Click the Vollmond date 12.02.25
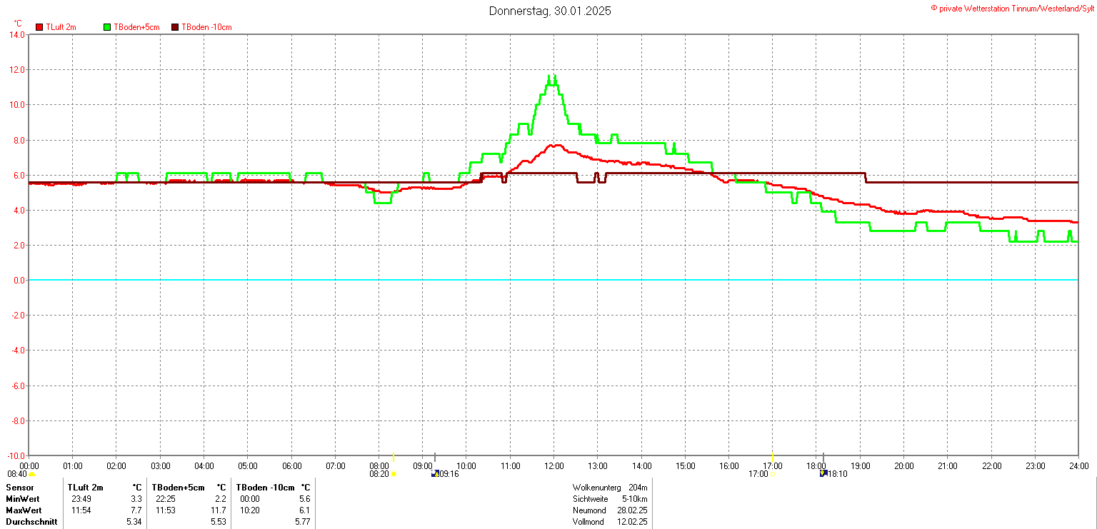Viewport: 1097px width, 529px height. click(632, 522)
